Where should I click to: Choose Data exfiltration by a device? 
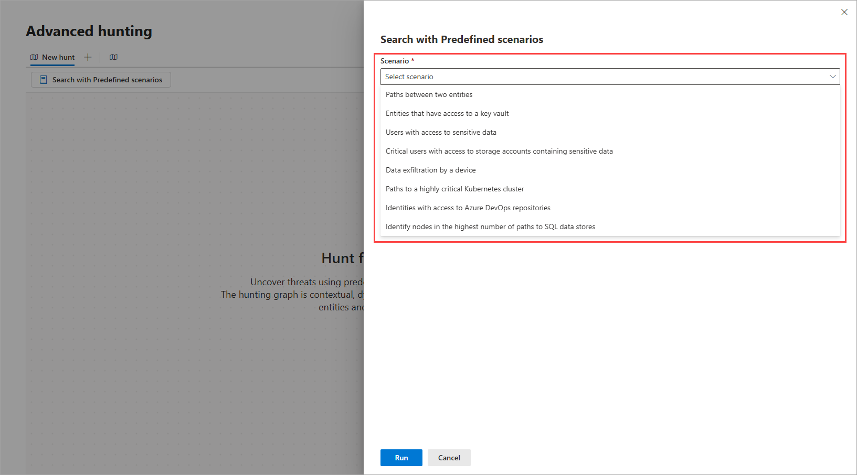point(430,170)
